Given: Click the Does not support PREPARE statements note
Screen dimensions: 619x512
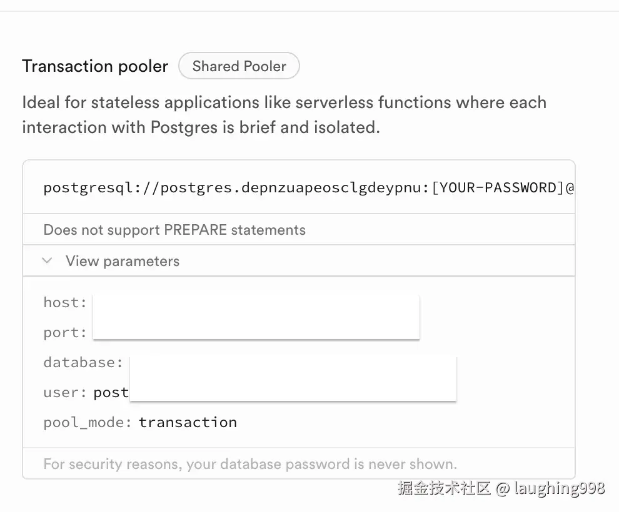Looking at the screenshot, I should (174, 230).
